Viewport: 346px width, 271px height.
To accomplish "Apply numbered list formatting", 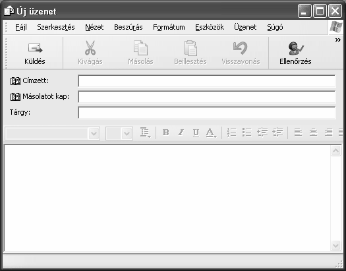I will 232,133.
